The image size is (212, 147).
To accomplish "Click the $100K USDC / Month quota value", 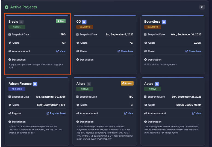I will click(189, 105).
